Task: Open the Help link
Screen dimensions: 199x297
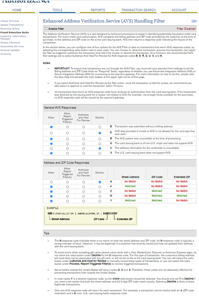Action: 194,21
